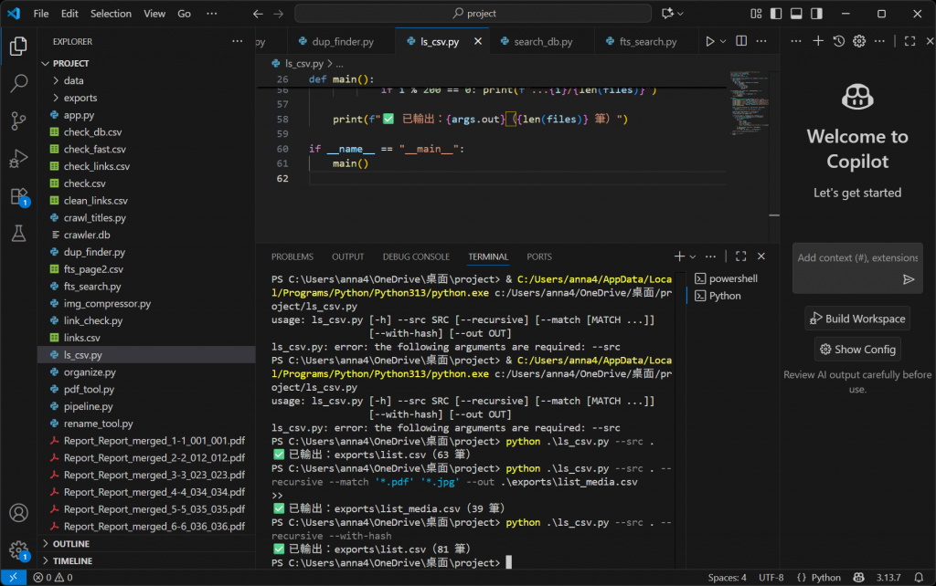Toggle the Primary Side Bar layout button

pyautogui.click(x=776, y=14)
